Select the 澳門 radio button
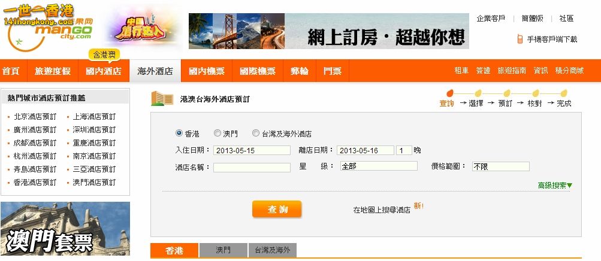The height and width of the screenshot is (261, 601). click(x=218, y=133)
